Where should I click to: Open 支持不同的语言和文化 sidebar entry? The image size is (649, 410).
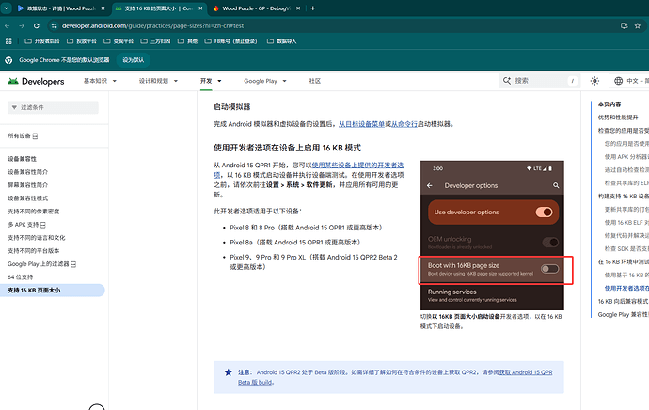point(37,238)
